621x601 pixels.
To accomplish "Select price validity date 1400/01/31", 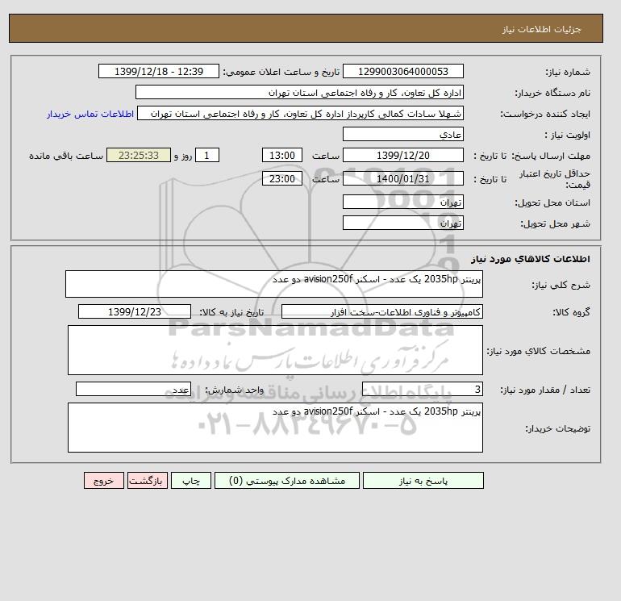I will click(x=402, y=178).
